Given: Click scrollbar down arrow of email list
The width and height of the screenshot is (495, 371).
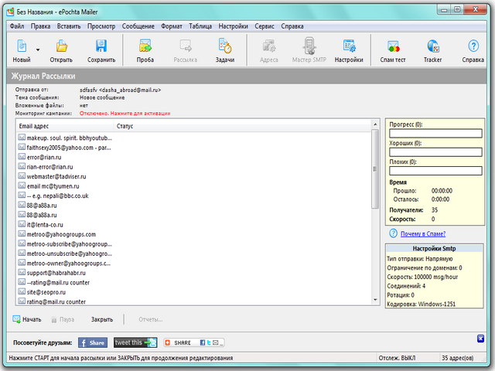Looking at the screenshot, I should 375,300.
